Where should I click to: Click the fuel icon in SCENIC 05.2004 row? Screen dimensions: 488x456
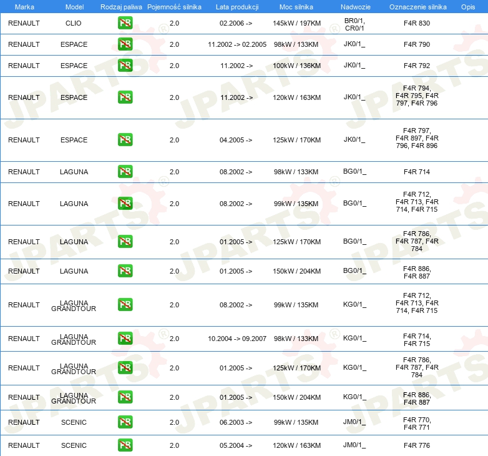(125, 445)
